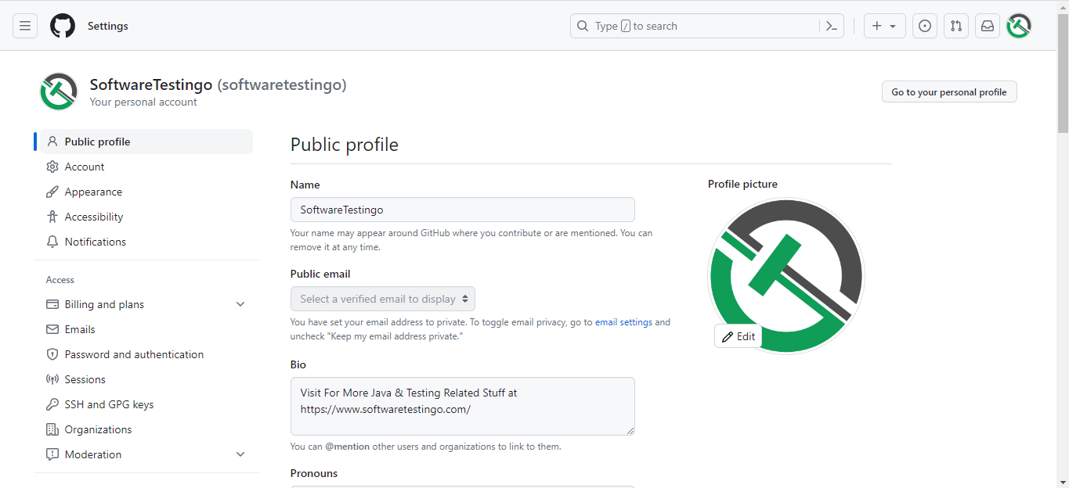The height and width of the screenshot is (488, 1069).
Task: Open Account settings in sidebar
Action: [146, 167]
